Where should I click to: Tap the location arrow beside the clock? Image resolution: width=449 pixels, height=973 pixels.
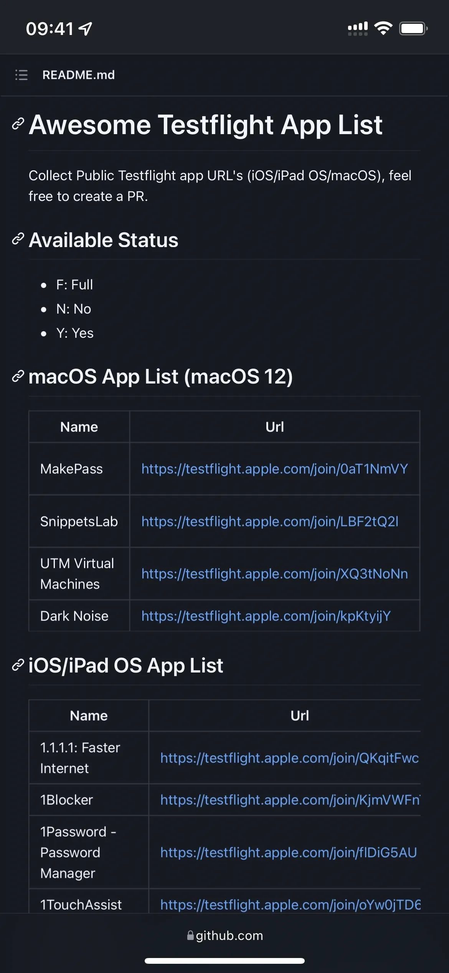pyautogui.click(x=85, y=28)
